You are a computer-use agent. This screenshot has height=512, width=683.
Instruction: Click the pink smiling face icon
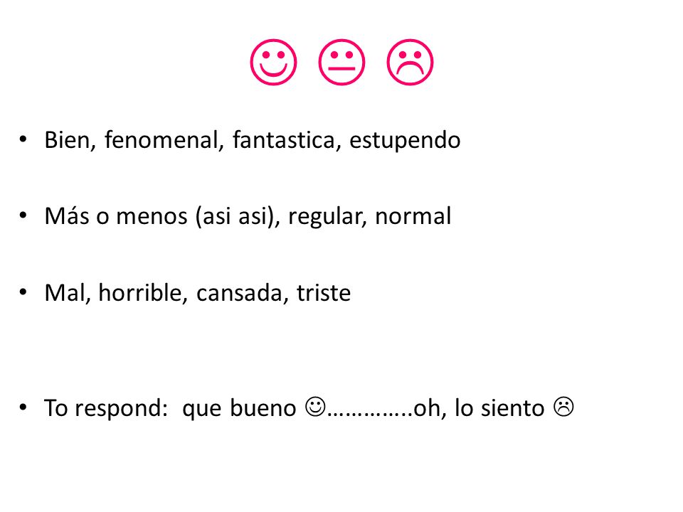(273, 63)
